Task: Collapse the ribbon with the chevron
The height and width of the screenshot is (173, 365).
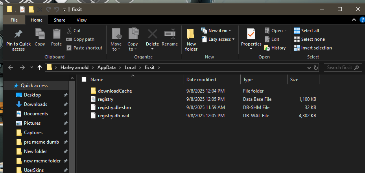Action: (x=354, y=20)
